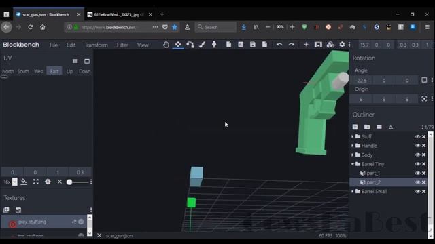435x244 pixels.
Task: Create blank texture icon in Textures
Action: [18, 209]
